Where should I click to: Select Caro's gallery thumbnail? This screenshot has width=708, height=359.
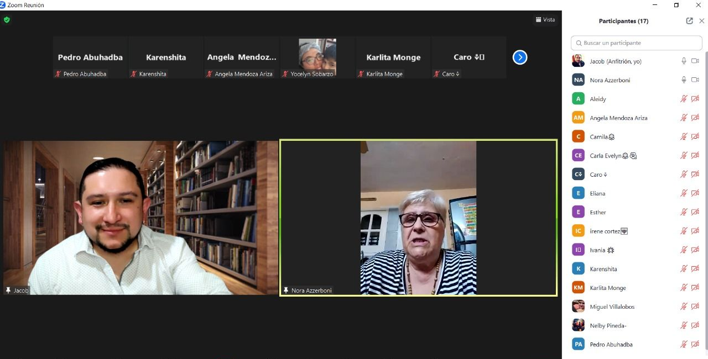tap(469, 57)
